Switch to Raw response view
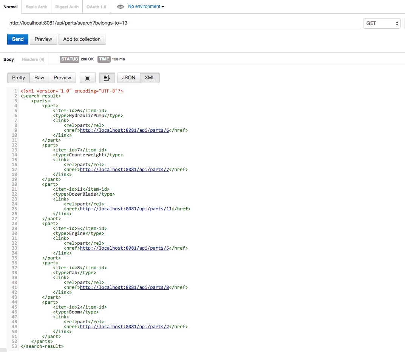405x352 pixels. point(39,78)
